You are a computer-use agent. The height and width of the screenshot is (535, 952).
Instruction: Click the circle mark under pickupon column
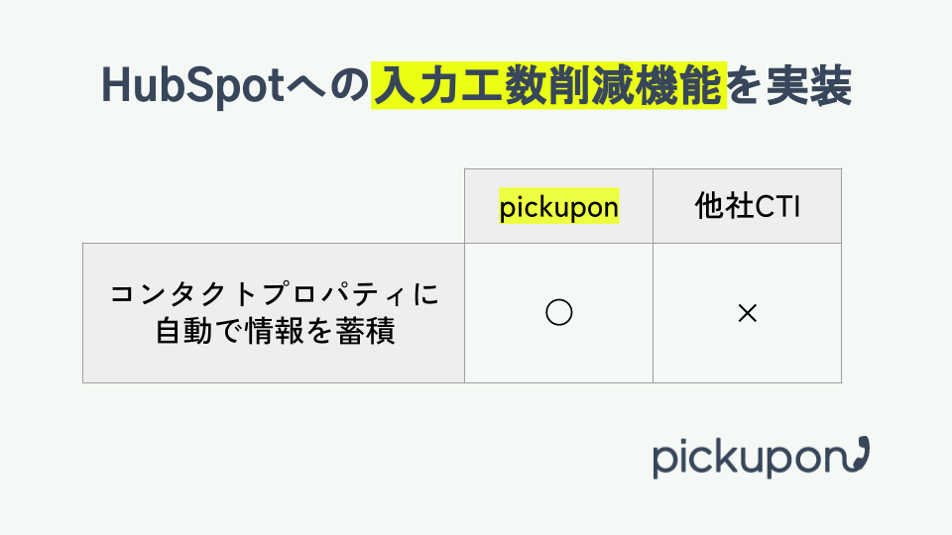(x=559, y=313)
